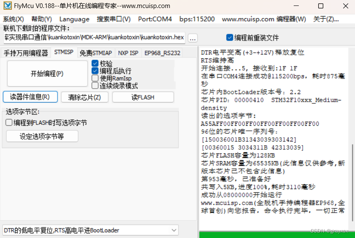Screen dimensions: 355x238
Task: Open the bps:115200 baud rate menu
Action: [x=197, y=19]
